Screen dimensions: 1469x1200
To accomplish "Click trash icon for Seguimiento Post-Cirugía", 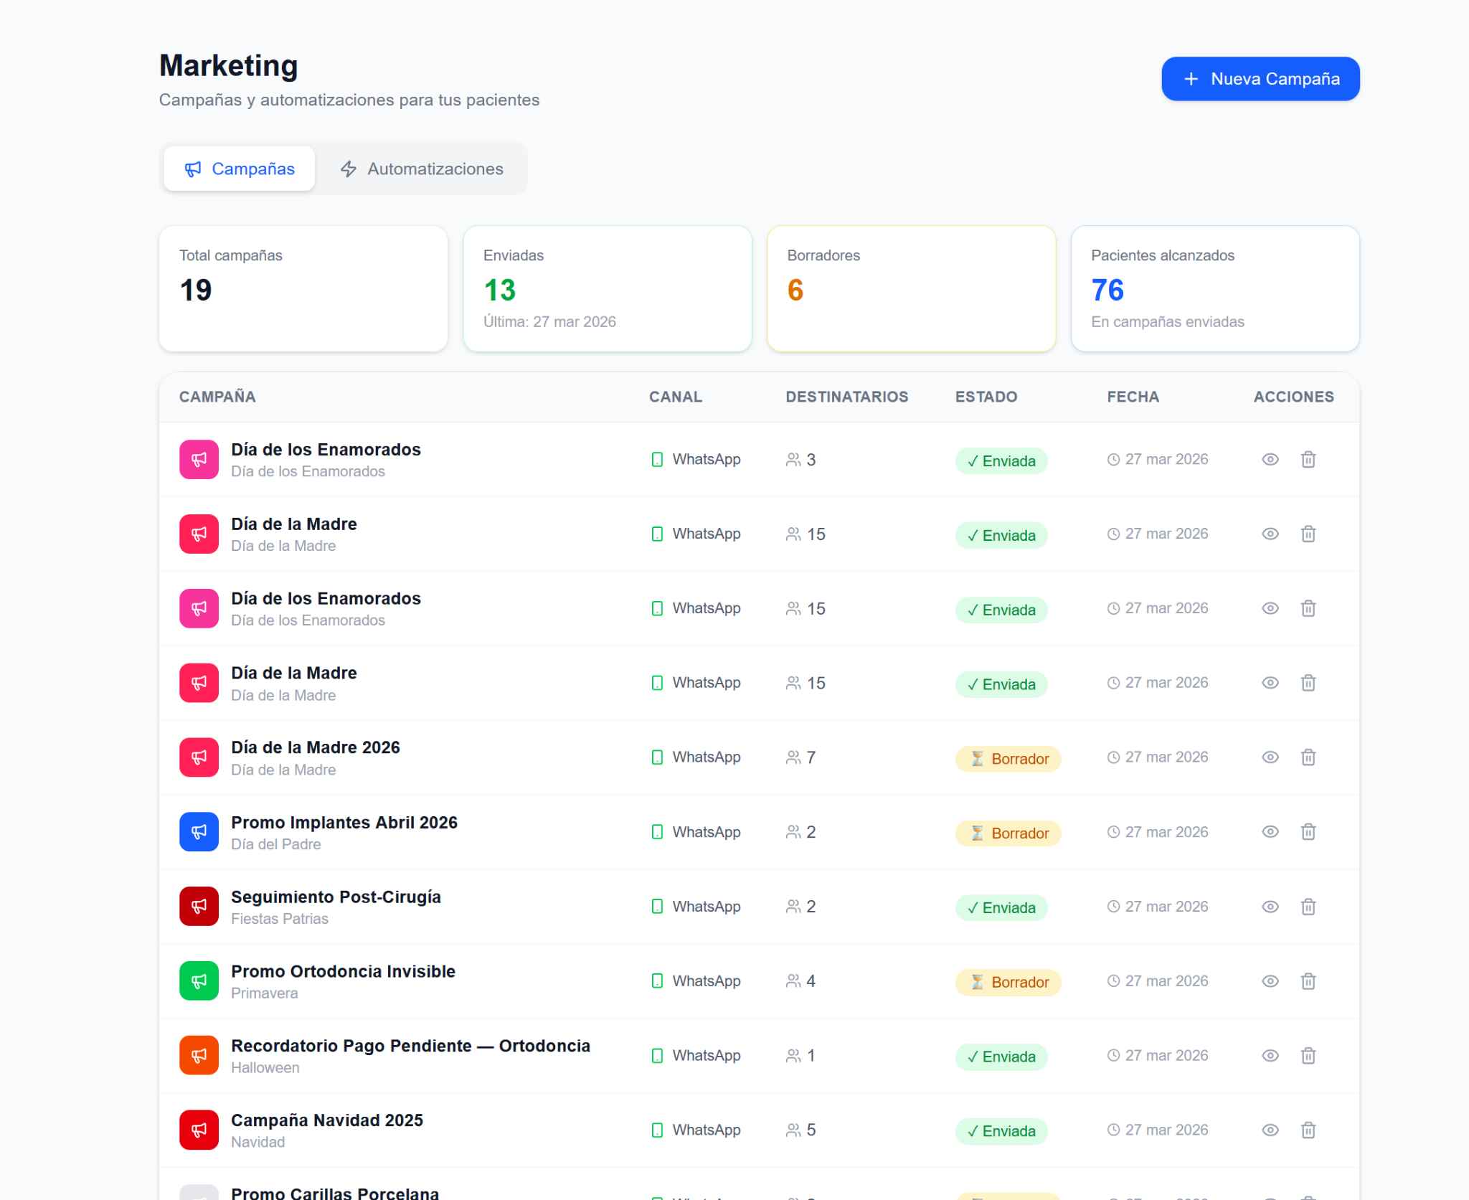I will pos(1308,907).
